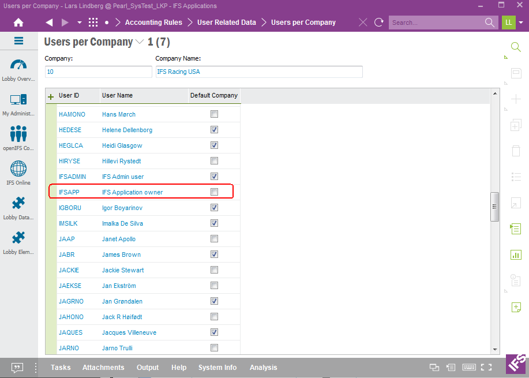Open the System Info bottom tab
Image resolution: width=529 pixels, height=378 pixels.
pos(217,368)
